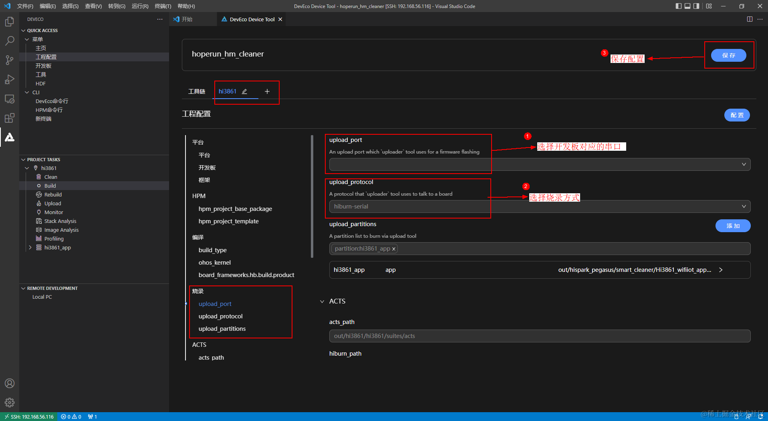Open errors and warnings in status bar
This screenshot has height=421, width=768.
(71, 417)
